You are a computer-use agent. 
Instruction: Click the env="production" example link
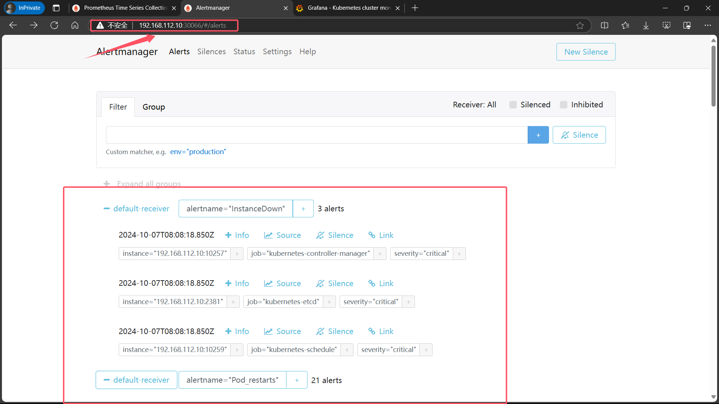[x=198, y=152]
